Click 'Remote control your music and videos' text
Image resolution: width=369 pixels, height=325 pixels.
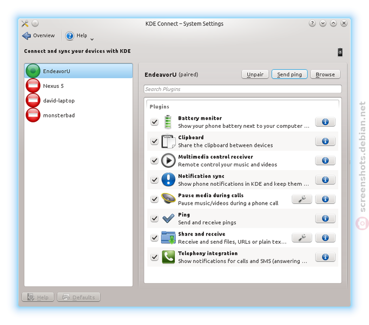(x=228, y=165)
